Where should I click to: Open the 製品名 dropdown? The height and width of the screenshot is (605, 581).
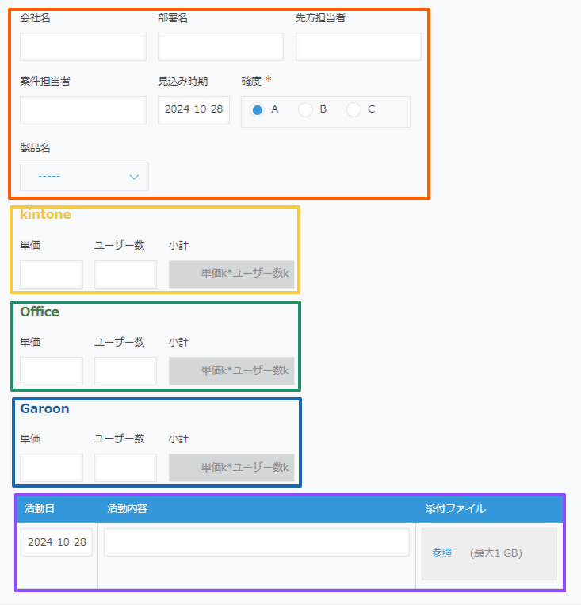(x=84, y=177)
